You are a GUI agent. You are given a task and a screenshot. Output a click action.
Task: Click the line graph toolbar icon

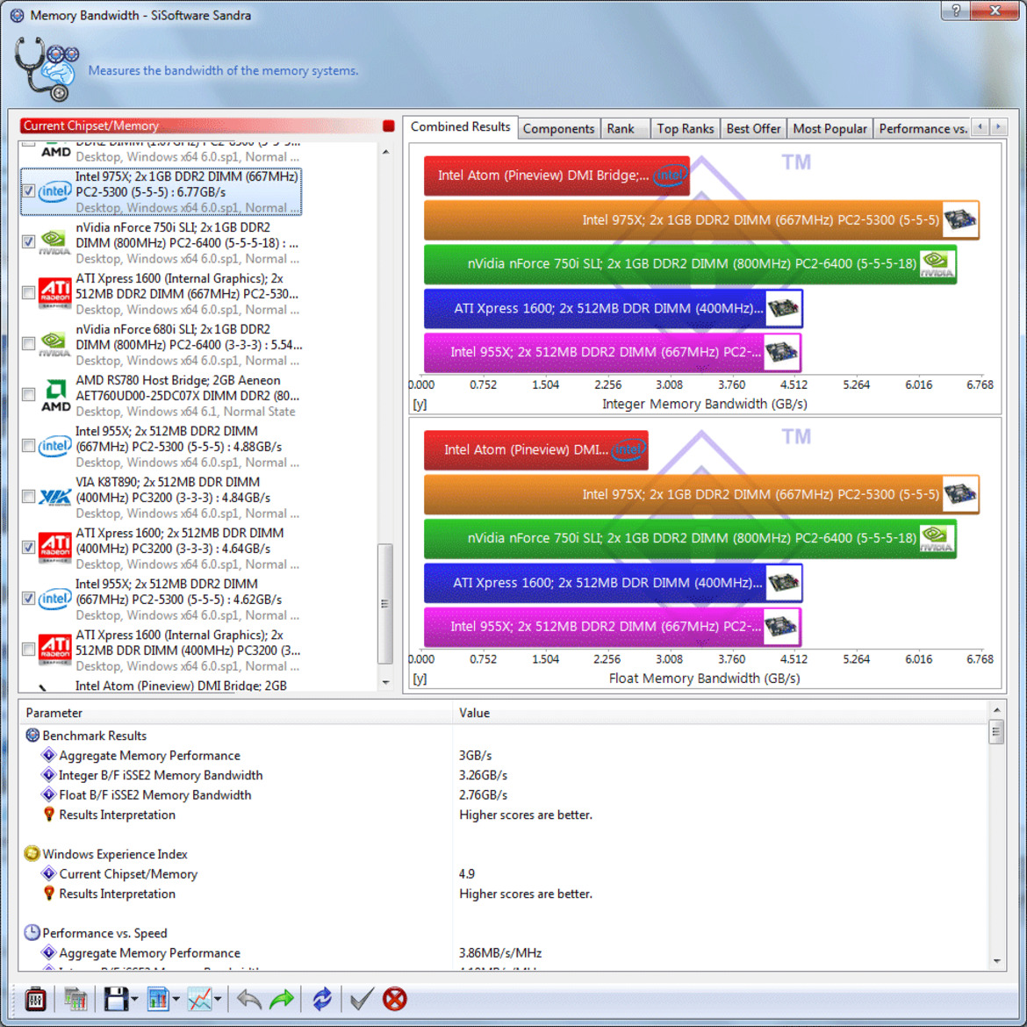pos(200,999)
